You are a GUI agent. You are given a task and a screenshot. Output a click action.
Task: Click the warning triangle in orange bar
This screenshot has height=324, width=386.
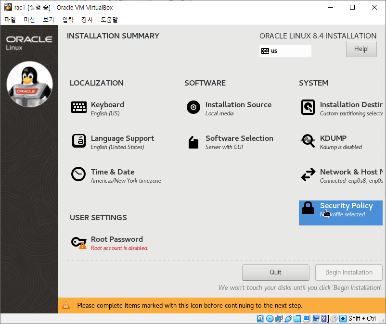pyautogui.click(x=66, y=305)
